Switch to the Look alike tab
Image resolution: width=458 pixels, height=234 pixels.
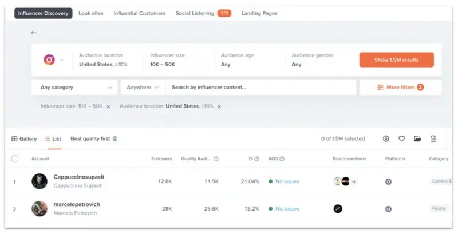point(90,13)
